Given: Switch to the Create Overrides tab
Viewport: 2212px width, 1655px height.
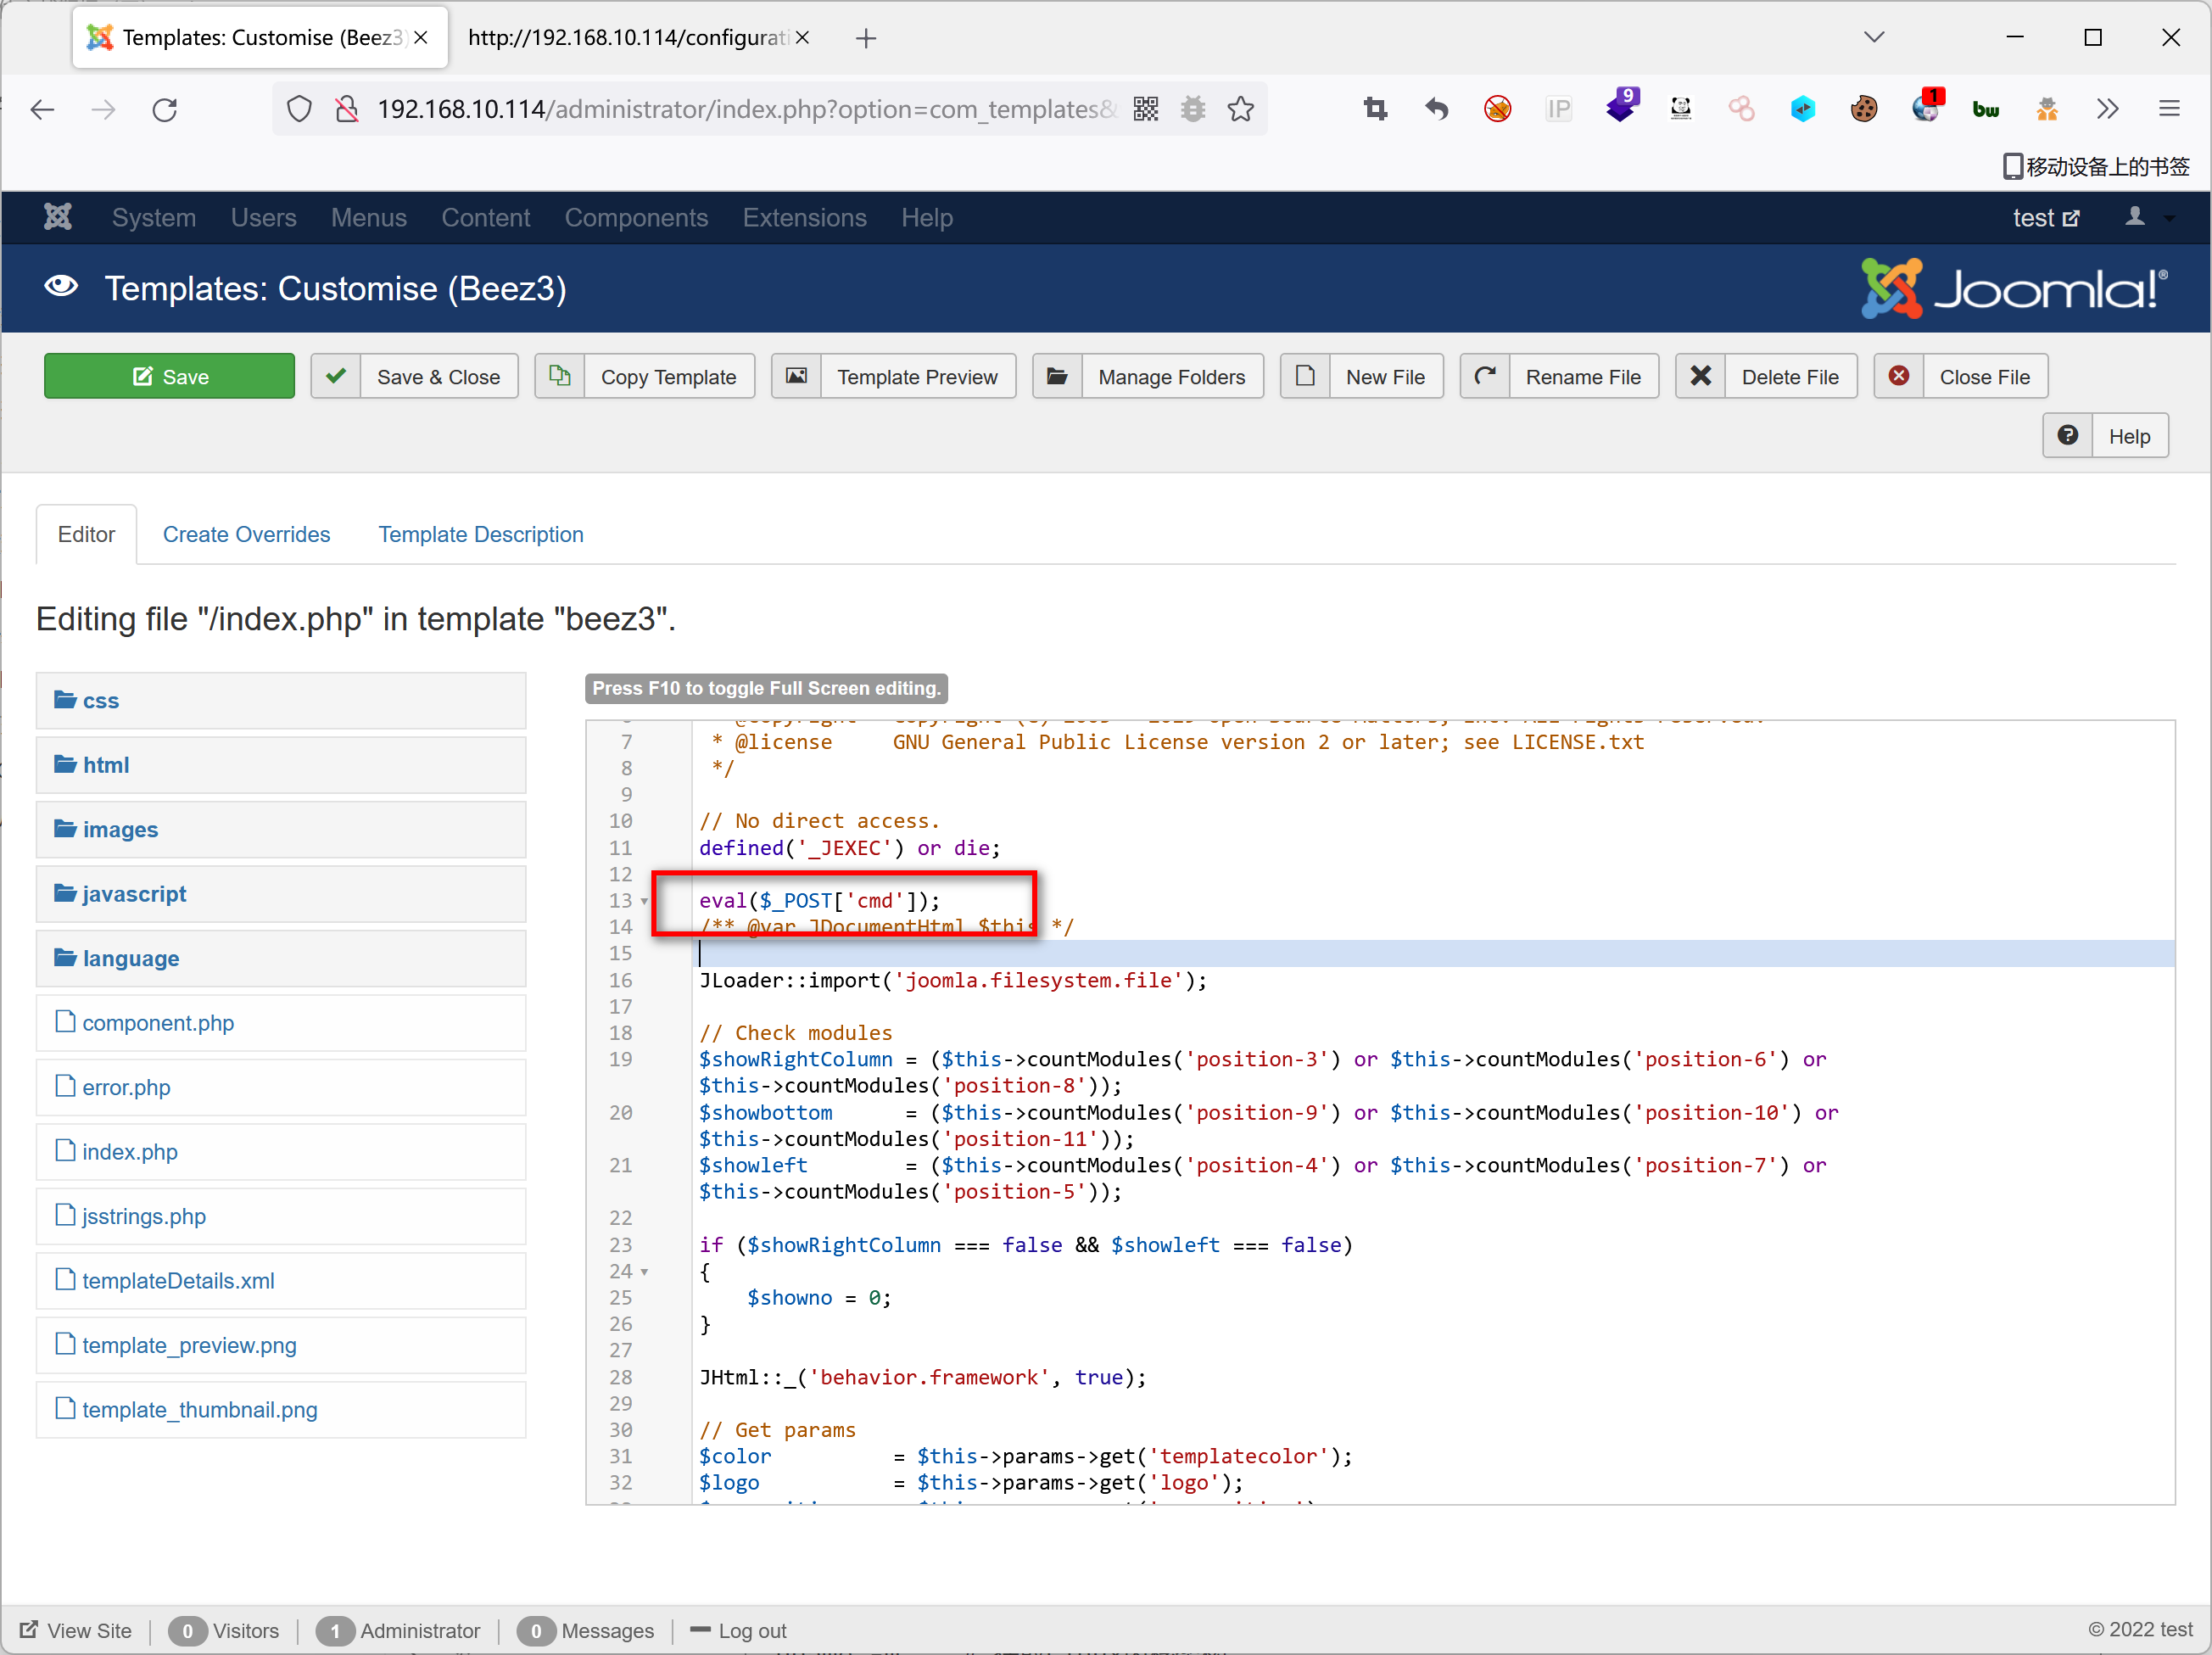Looking at the screenshot, I should (246, 534).
